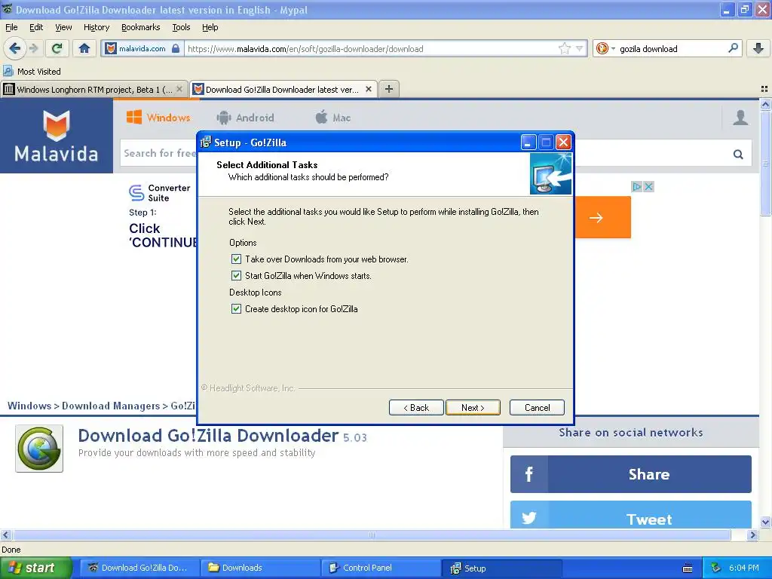Image resolution: width=772 pixels, height=579 pixels.
Task: Click the Tweet button
Action: pyautogui.click(x=631, y=515)
